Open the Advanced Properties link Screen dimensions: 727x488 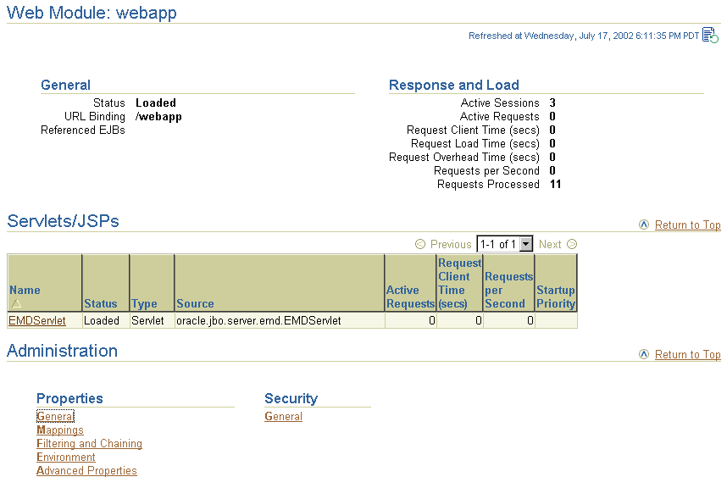point(86,471)
